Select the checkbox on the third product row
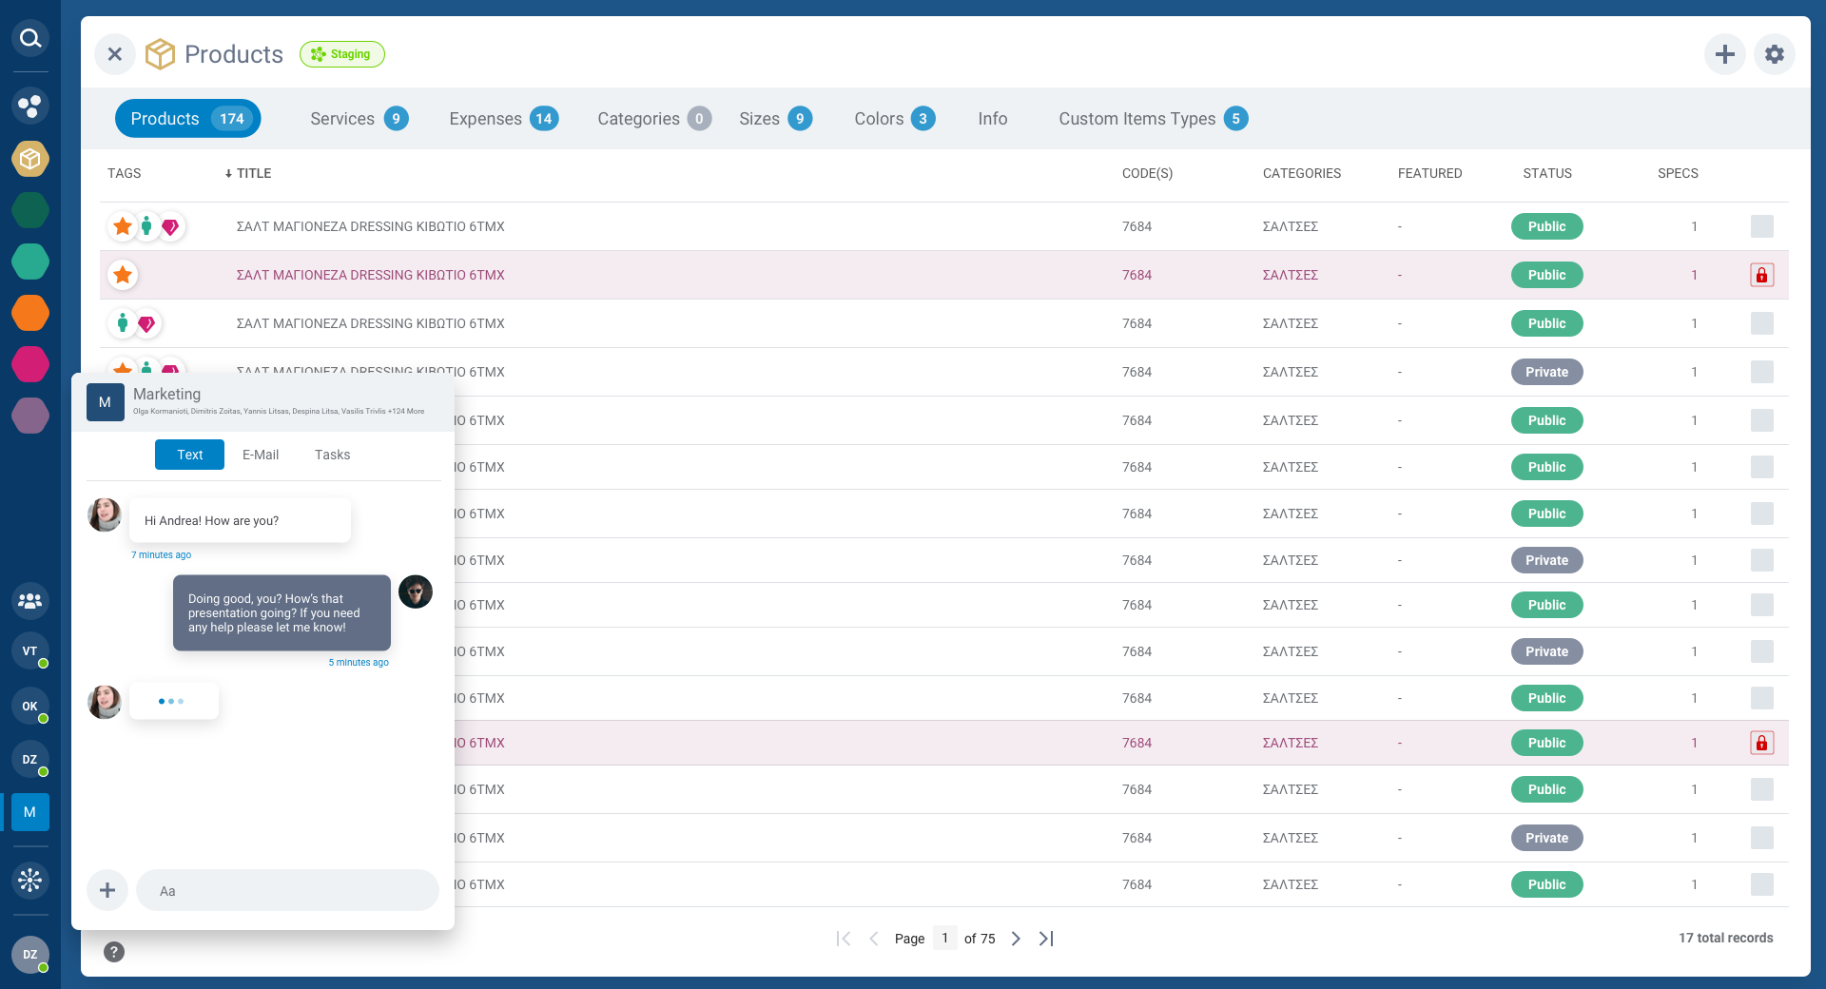 point(1761,323)
